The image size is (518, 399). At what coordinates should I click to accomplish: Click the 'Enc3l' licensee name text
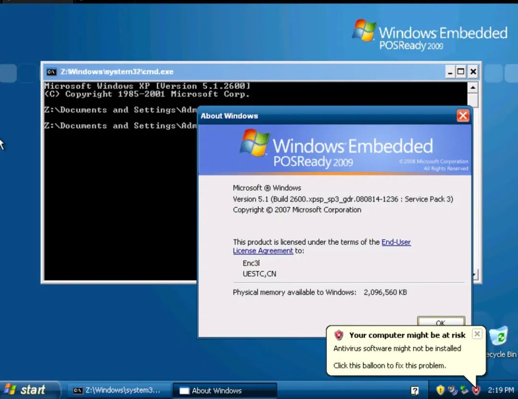point(251,263)
